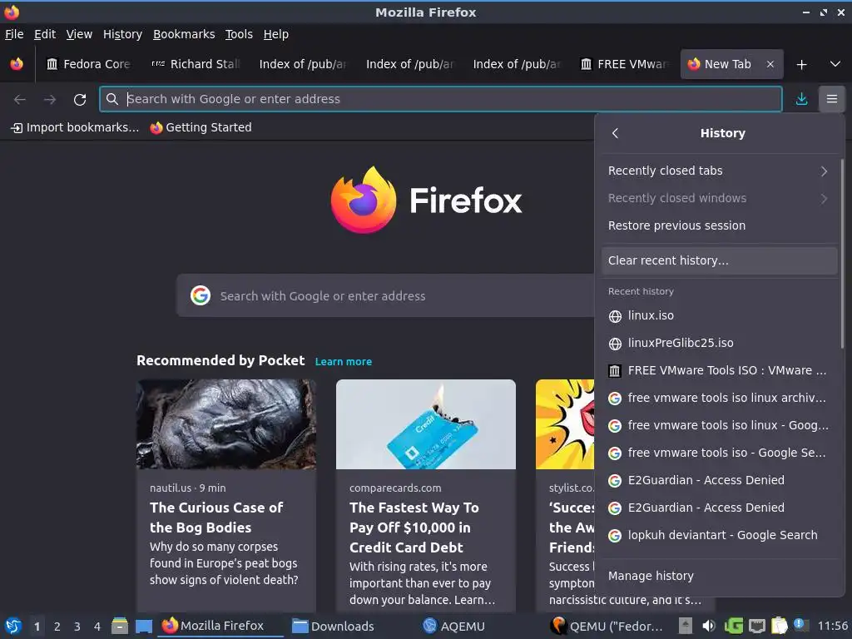Open the History menu in menu bar
Viewport: 852px width, 639px height.
(122, 34)
